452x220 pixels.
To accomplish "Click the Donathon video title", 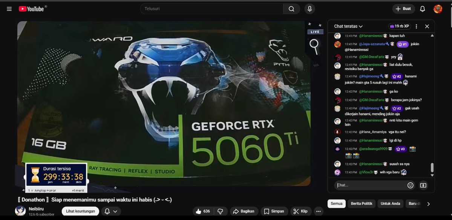I will coord(95,200).
